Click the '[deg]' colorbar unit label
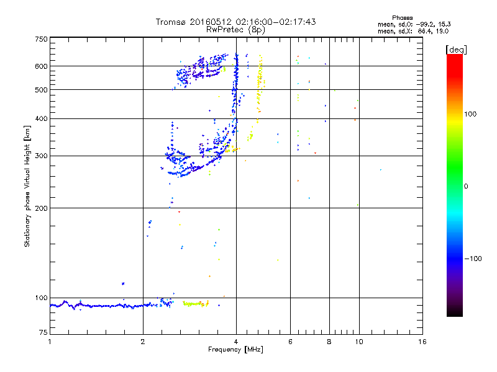 point(456,50)
